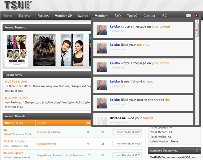Open SPAWN author under BBCode support thread
The height and width of the screenshot is (160, 203).
click(7, 157)
